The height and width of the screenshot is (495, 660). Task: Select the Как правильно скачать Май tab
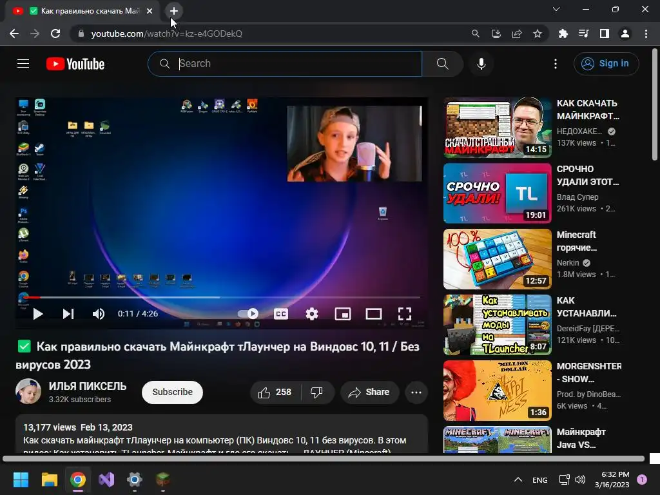[82, 11]
